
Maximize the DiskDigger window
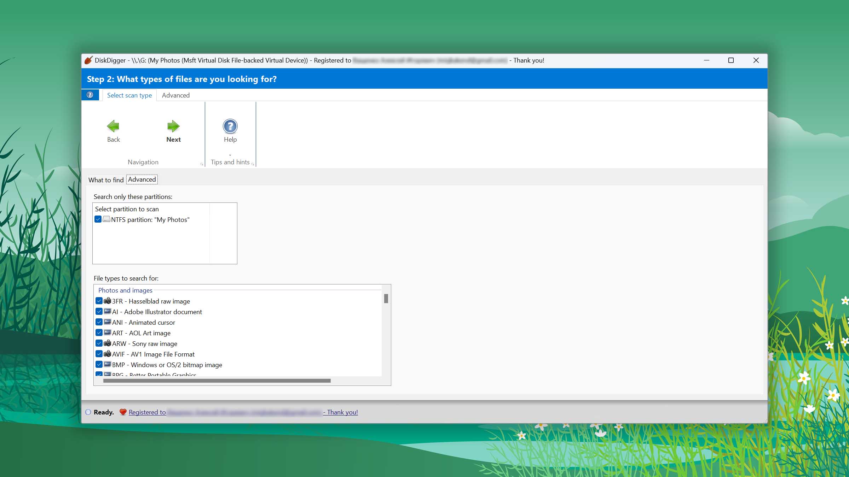731,60
